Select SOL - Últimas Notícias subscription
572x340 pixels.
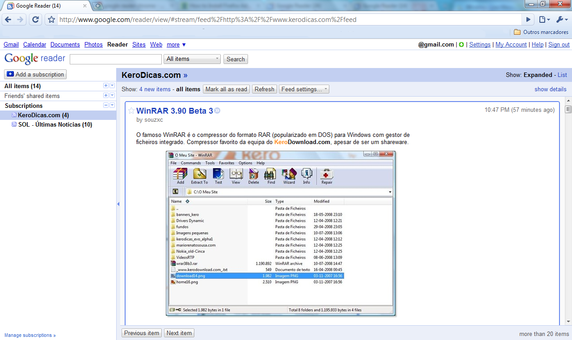(x=55, y=125)
